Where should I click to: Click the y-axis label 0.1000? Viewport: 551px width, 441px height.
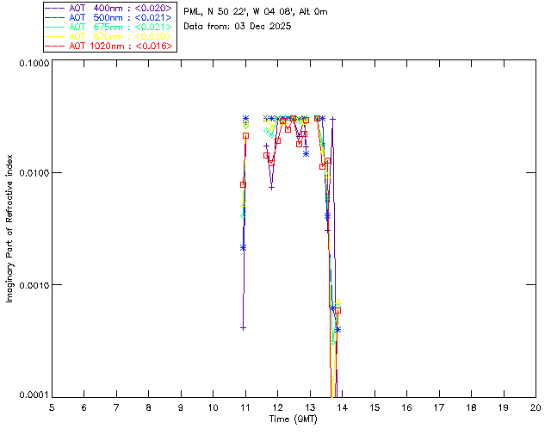pos(34,63)
